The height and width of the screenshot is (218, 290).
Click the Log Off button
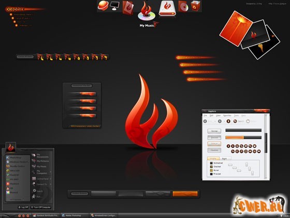point(23,207)
